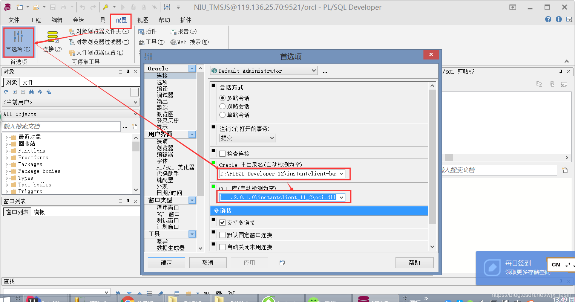Image resolution: width=575 pixels, height=302 pixels.
Task: Select SQL 窗口 in preferences list
Action: [168, 214]
